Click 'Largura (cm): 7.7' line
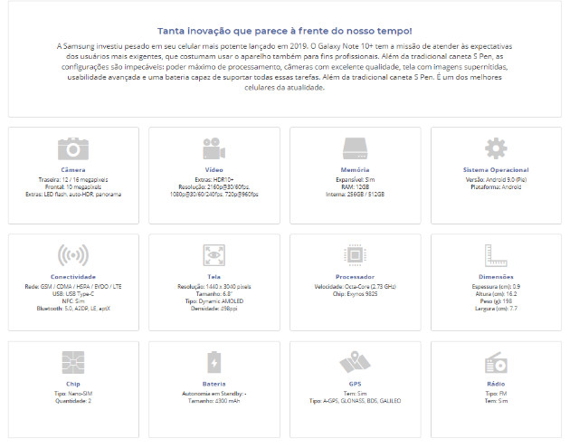Image resolution: width=579 pixels, height=448 pixels. pyautogui.click(x=496, y=309)
